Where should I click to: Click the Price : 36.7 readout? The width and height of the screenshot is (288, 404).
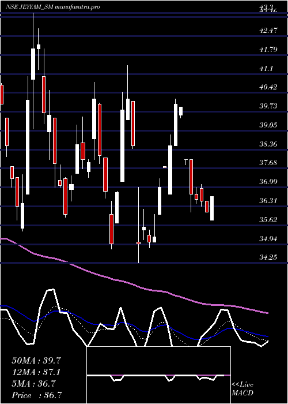[36, 395]
